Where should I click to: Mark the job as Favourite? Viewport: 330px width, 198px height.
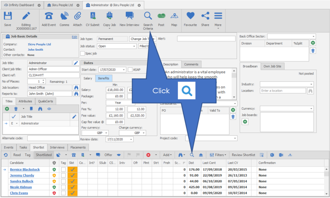(x=190, y=17)
